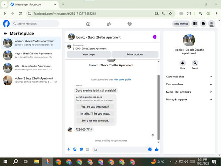Open the Windows Start menu

coord(5,162)
